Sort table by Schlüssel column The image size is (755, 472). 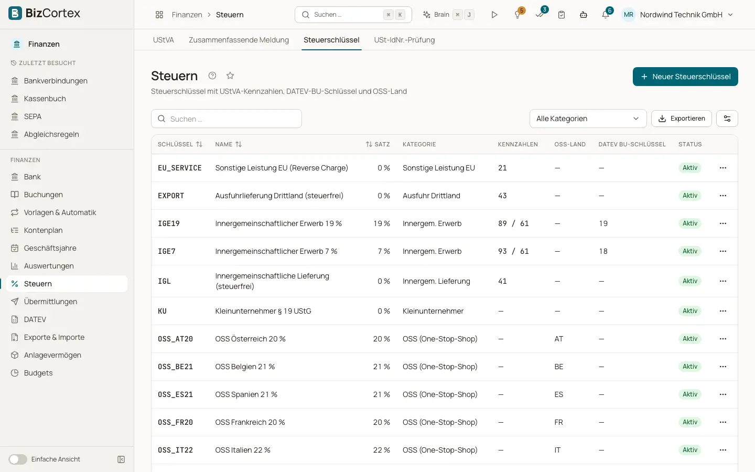pyautogui.click(x=180, y=144)
